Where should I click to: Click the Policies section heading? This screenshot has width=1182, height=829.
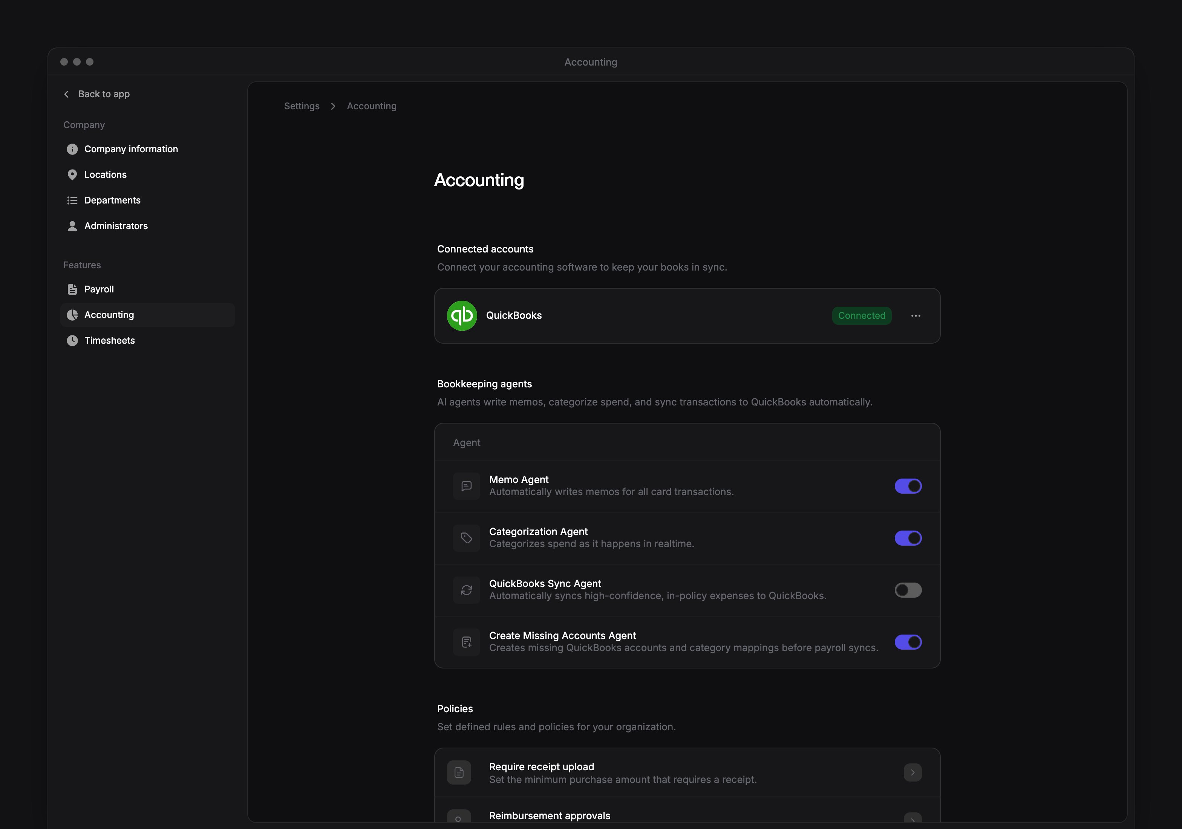click(455, 708)
